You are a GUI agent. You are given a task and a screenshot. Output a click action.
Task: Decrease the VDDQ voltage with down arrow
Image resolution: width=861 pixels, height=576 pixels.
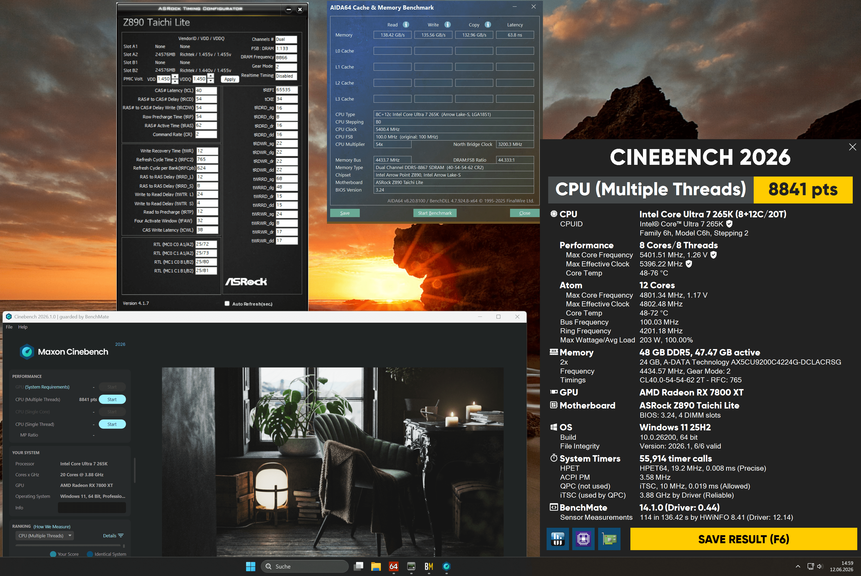coord(211,81)
